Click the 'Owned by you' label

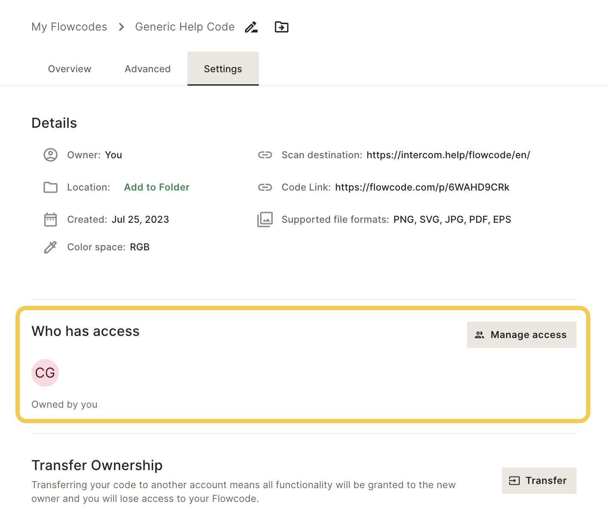point(64,404)
